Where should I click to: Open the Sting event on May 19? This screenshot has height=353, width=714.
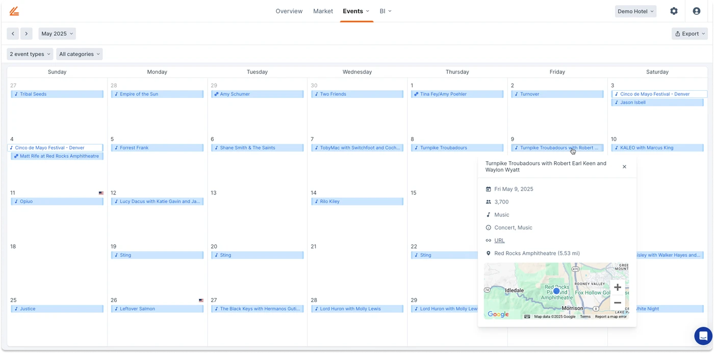tap(157, 255)
